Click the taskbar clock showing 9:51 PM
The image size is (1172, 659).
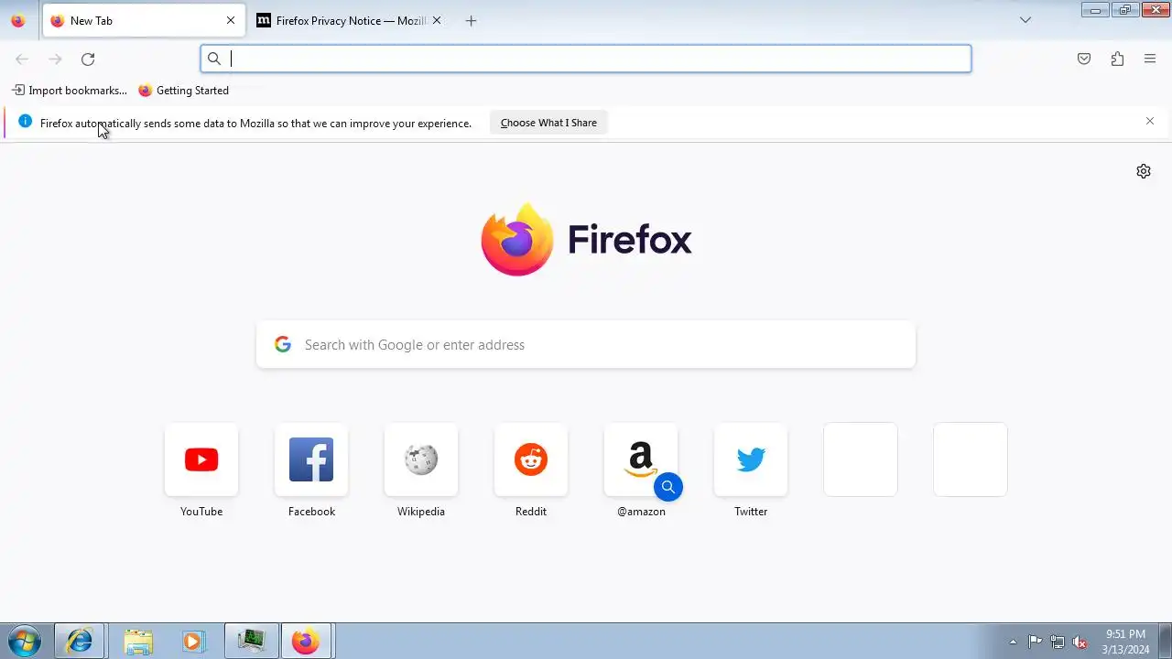coord(1125,642)
